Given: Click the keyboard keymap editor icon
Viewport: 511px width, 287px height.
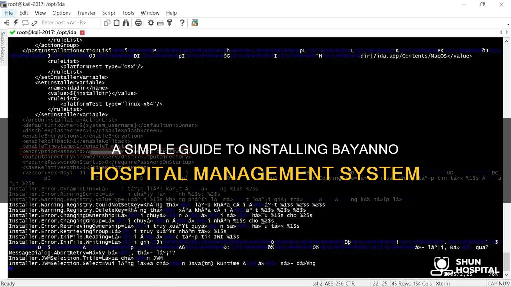Looking at the screenshot, I should 160,23.
